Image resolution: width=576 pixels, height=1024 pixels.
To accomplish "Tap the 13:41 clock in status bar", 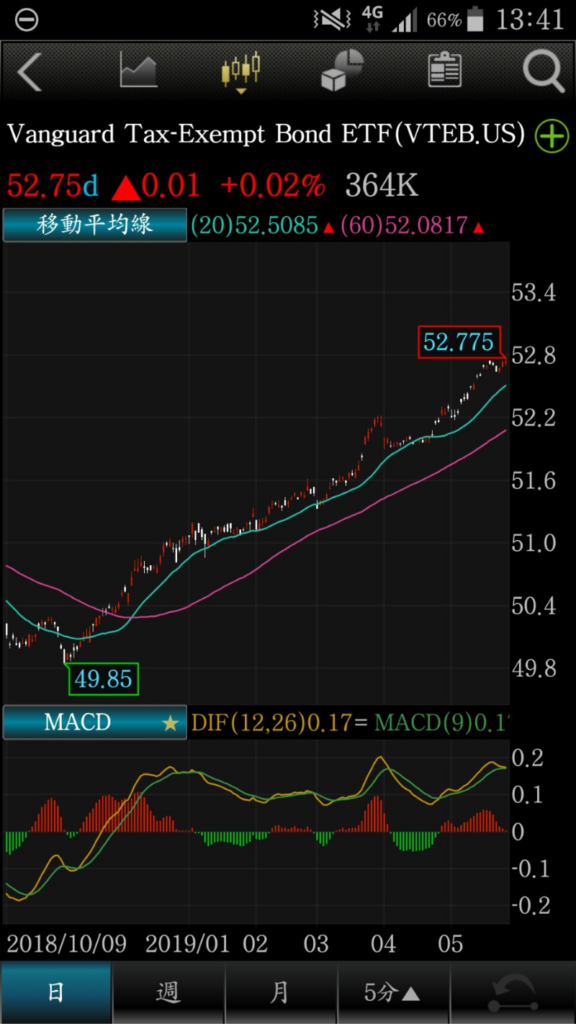I will [x=530, y=20].
